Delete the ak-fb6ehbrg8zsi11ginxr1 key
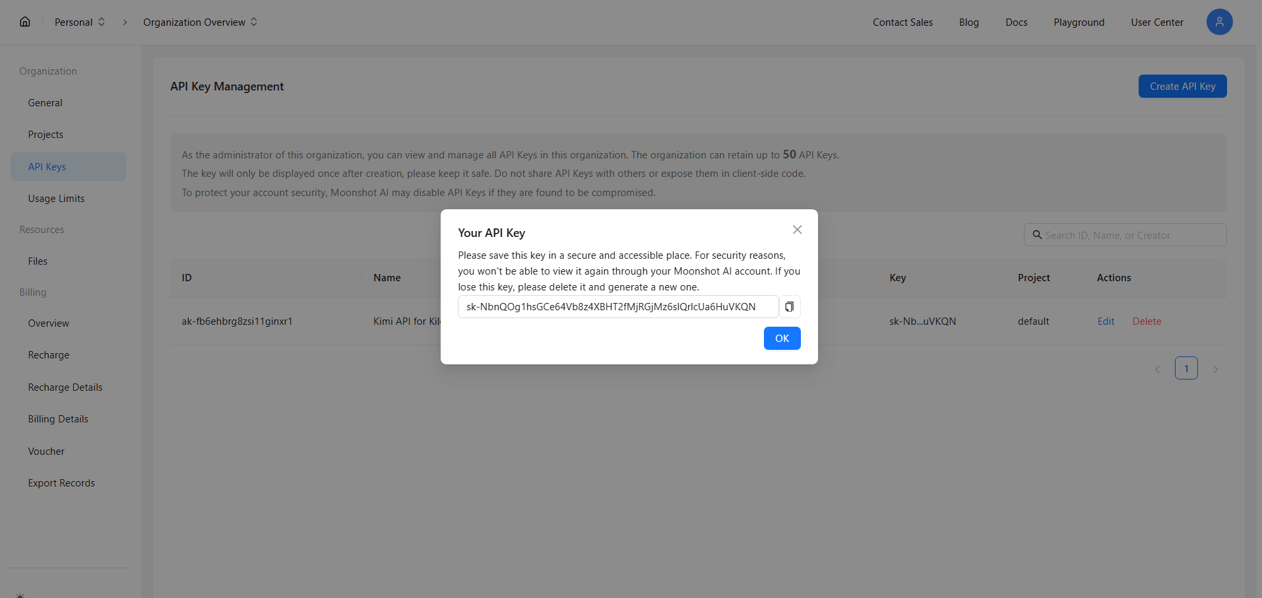Viewport: 1262px width, 598px height. [x=1147, y=321]
